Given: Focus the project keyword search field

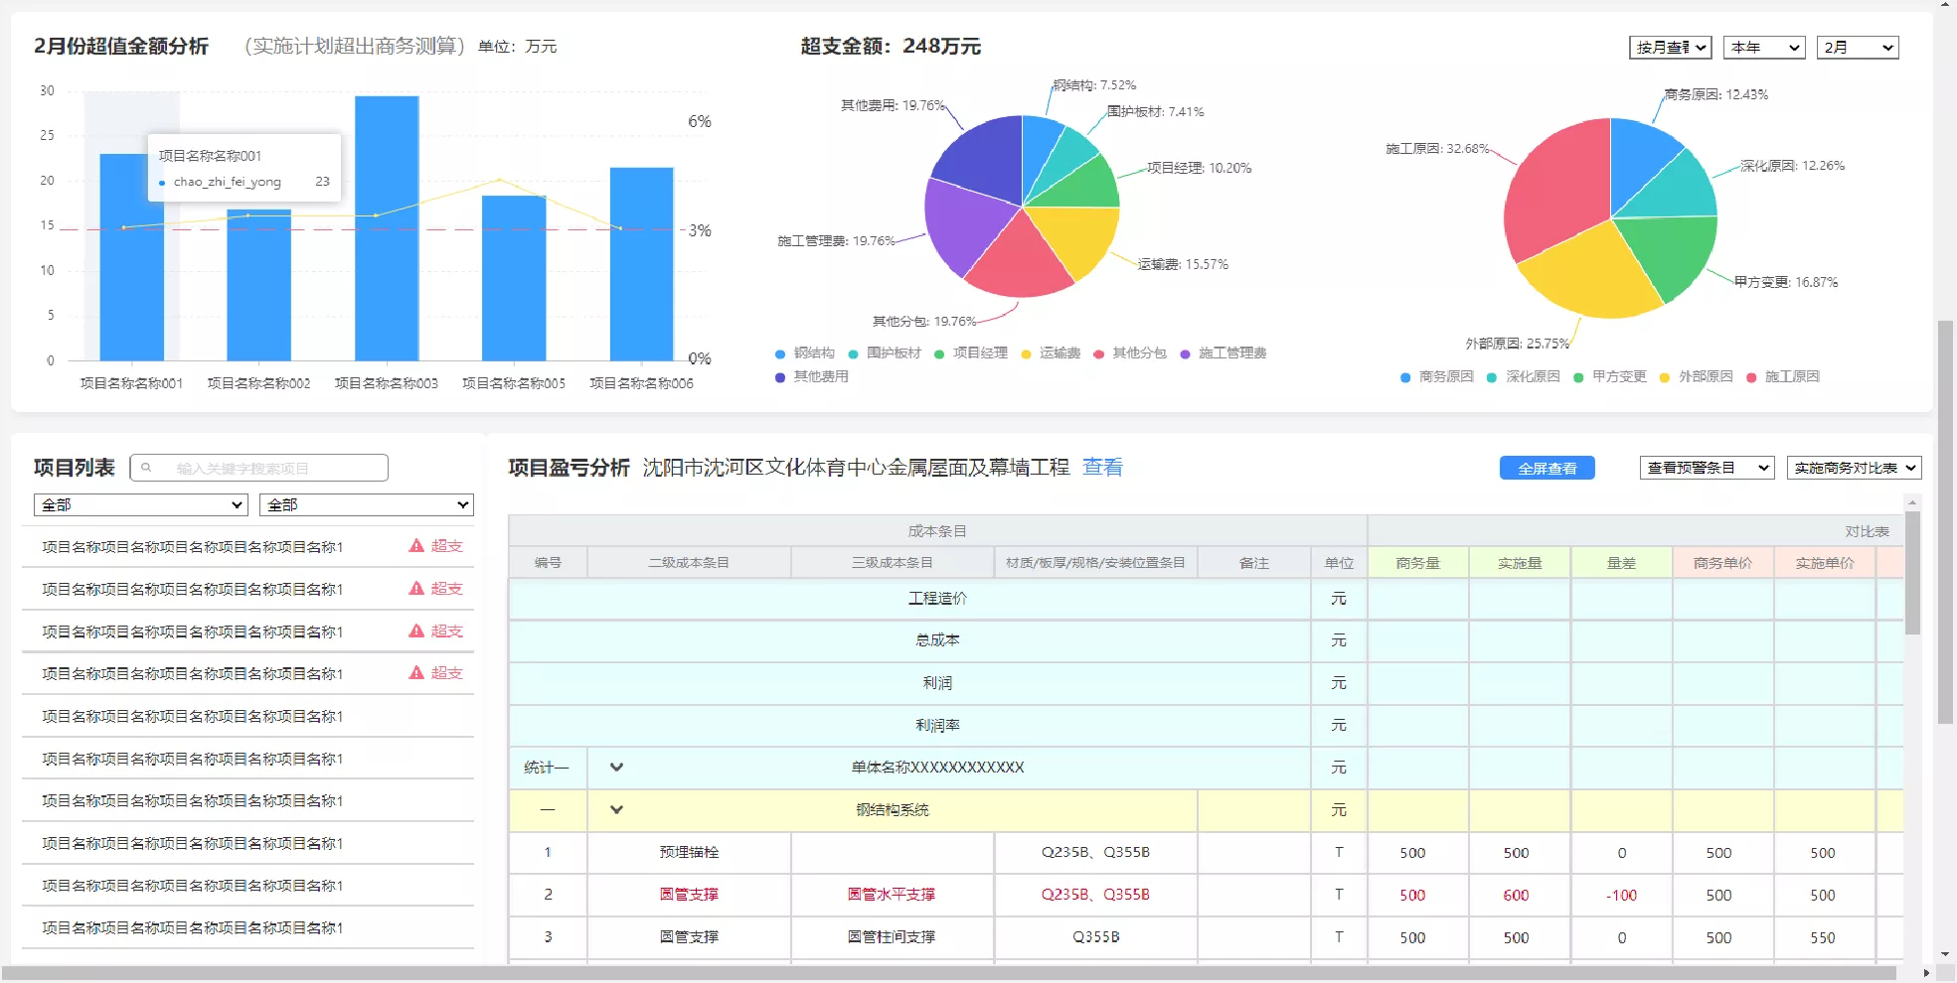Looking at the screenshot, I should click(258, 468).
